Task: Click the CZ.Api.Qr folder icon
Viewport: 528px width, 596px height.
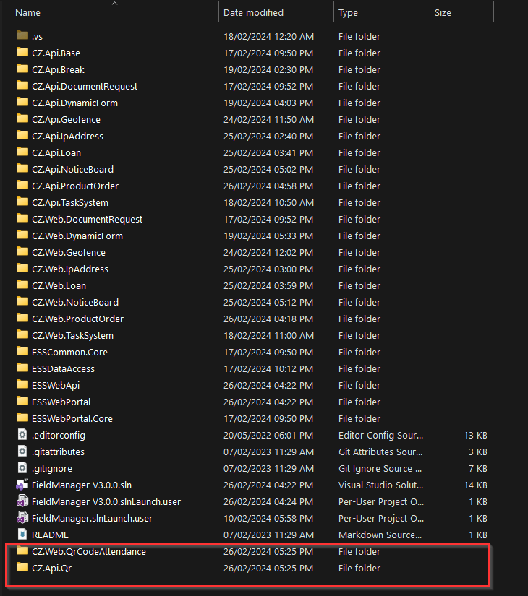Action: point(22,568)
